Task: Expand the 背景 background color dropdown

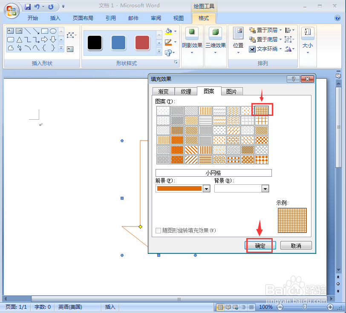Action: pos(265,189)
